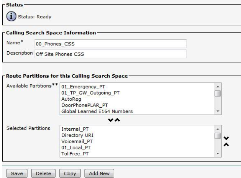Click Available Partitions scrollbar up arrow
The width and height of the screenshot is (241, 178).
coord(218,87)
